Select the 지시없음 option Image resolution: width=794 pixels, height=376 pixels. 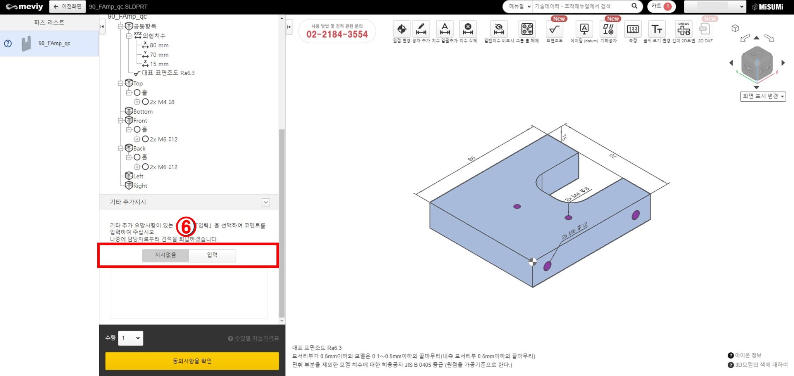[x=166, y=255]
